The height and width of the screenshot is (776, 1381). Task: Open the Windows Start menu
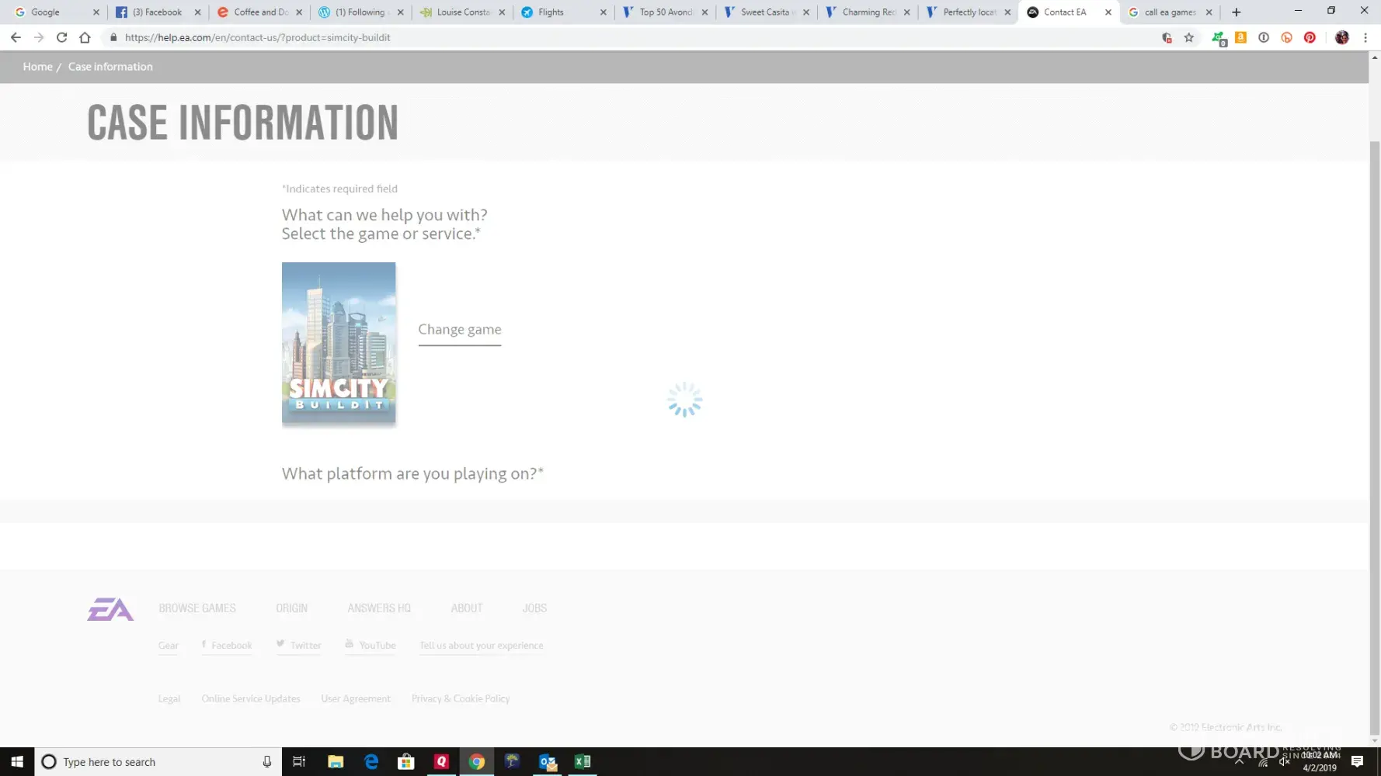point(17,762)
